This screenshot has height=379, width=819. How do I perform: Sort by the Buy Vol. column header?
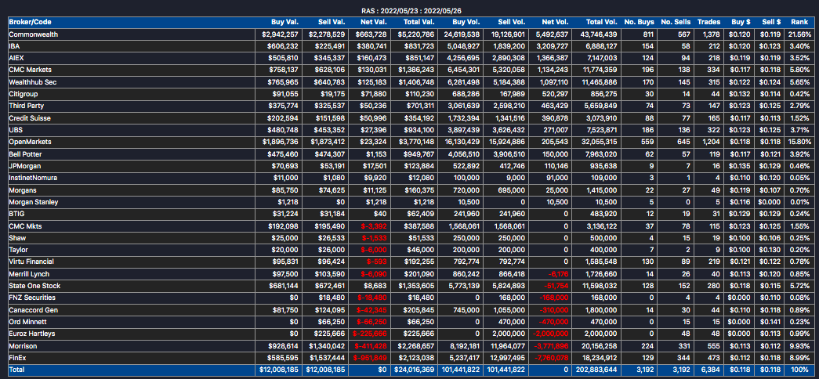coord(466,22)
